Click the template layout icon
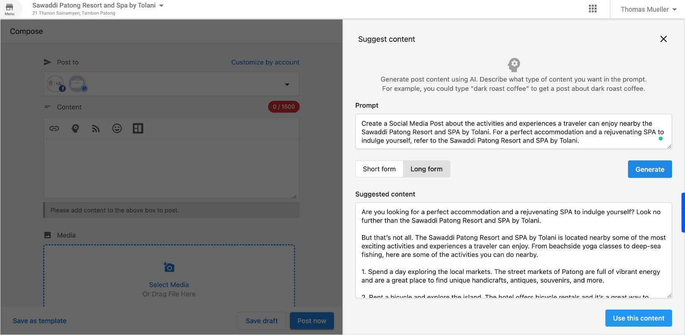 click(138, 128)
